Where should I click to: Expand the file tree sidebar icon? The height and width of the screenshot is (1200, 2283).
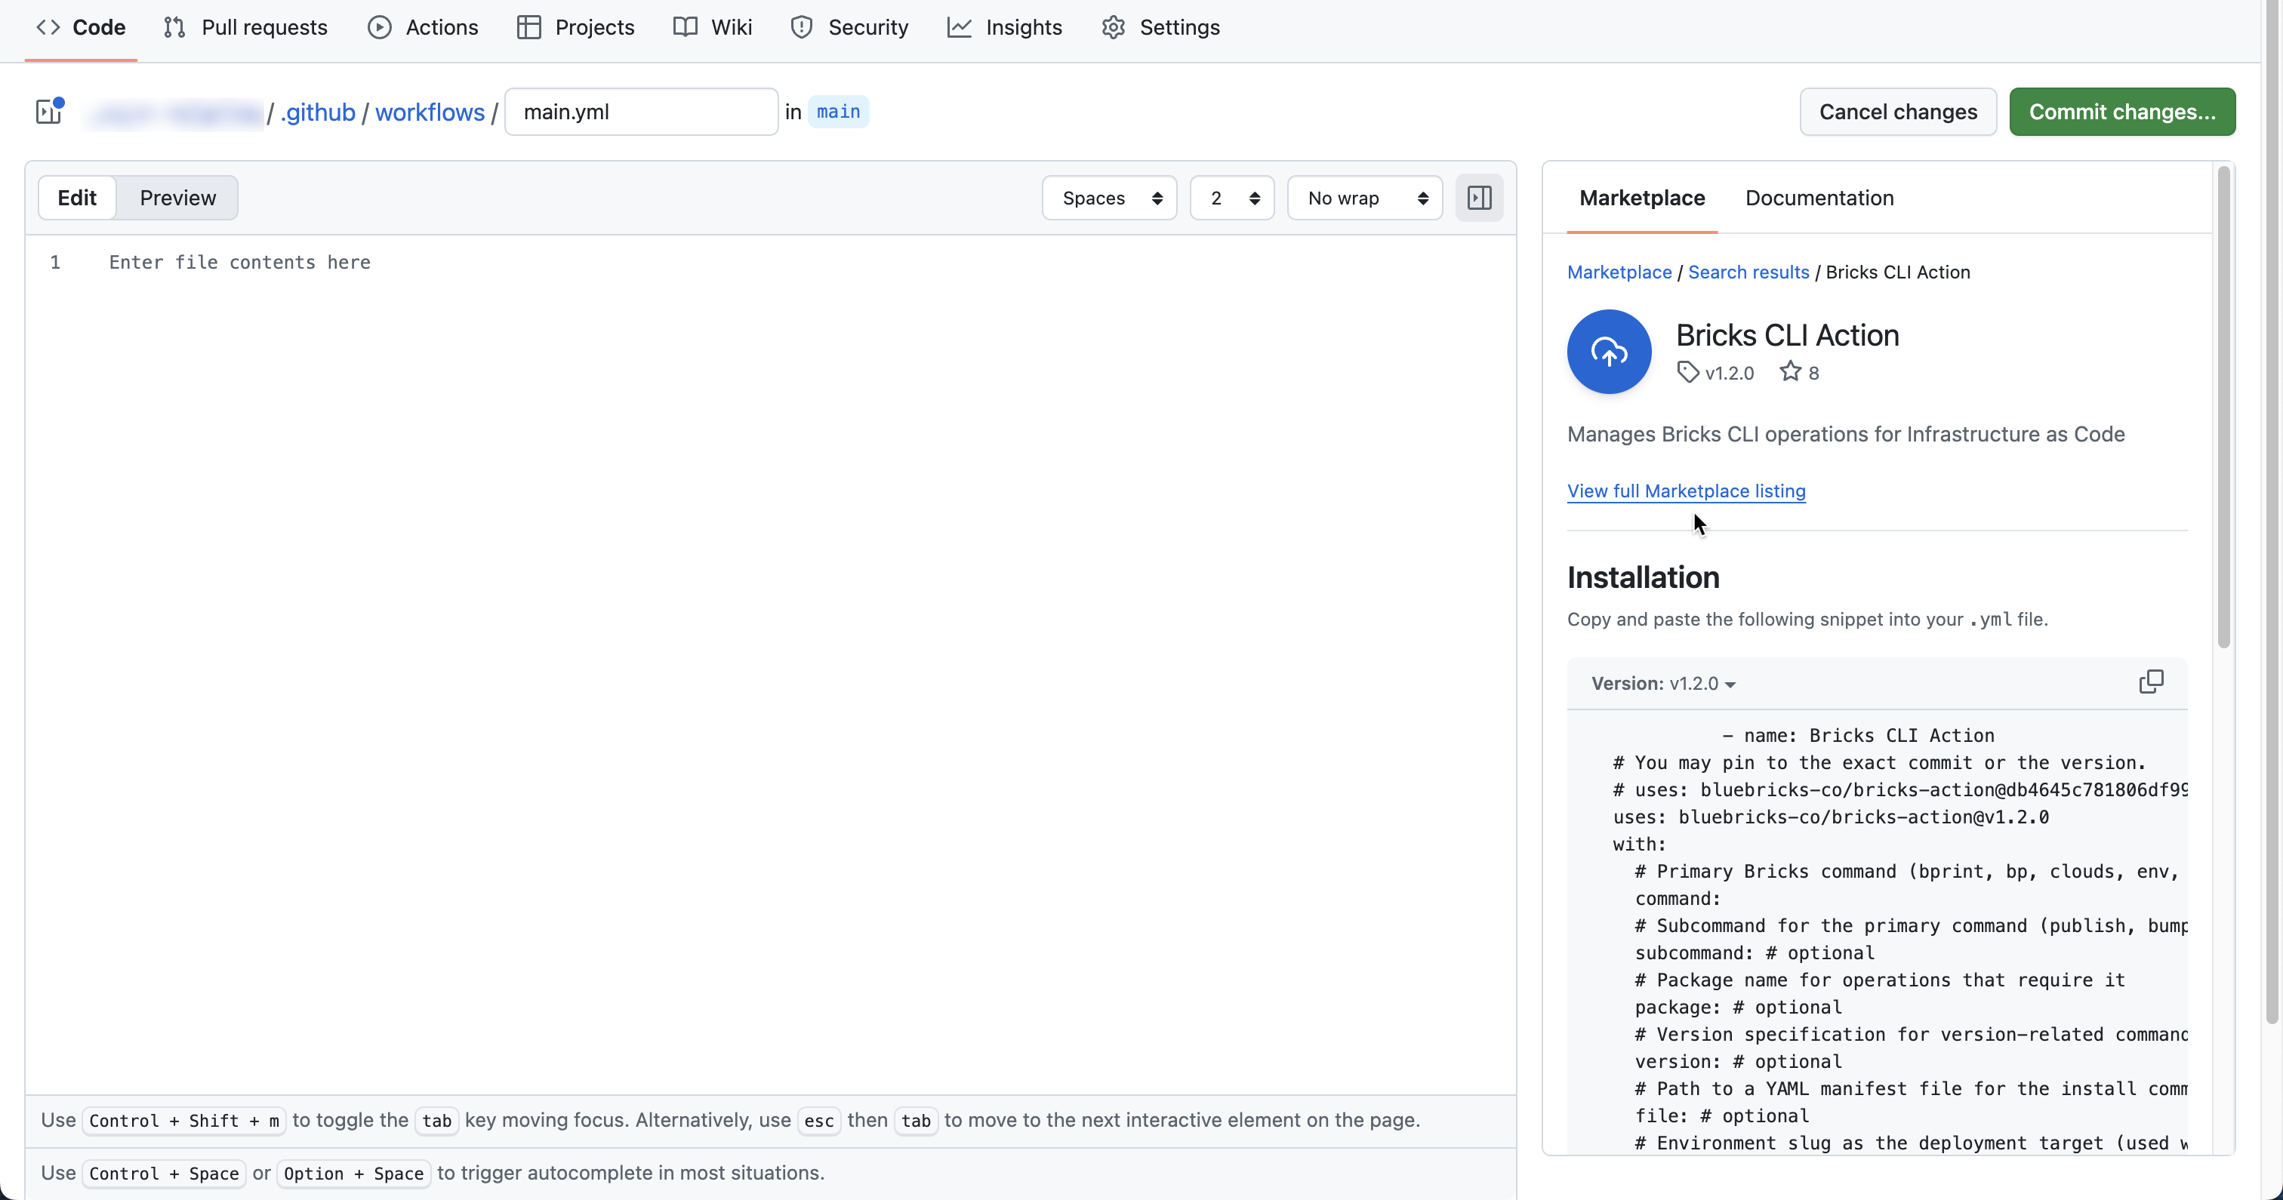49,112
